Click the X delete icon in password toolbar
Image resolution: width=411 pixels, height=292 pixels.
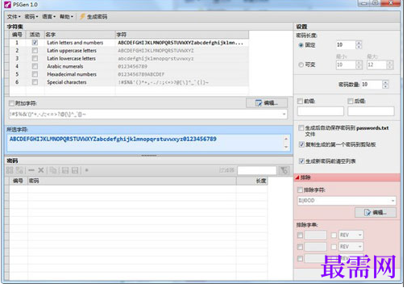click(41, 170)
